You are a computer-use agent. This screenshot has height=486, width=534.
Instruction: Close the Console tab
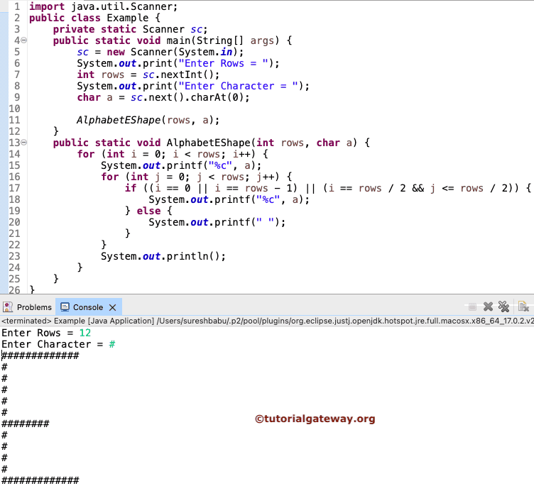click(112, 307)
